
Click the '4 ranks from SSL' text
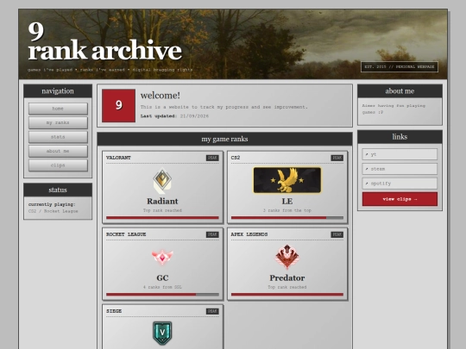coord(162,287)
